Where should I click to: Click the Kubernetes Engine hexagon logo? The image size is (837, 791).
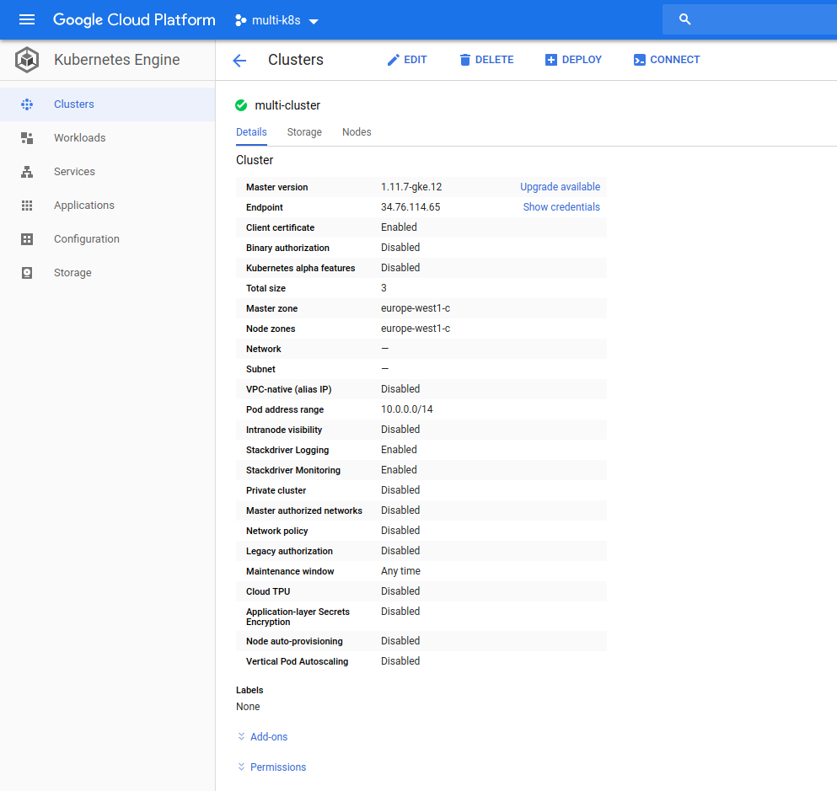point(27,60)
